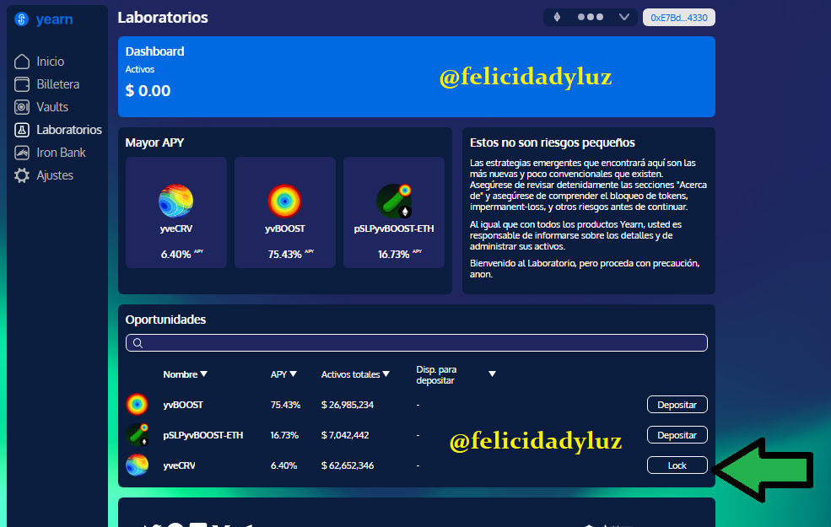This screenshot has height=527, width=831.
Task: Open the network selector chevron
Action: coord(624,17)
